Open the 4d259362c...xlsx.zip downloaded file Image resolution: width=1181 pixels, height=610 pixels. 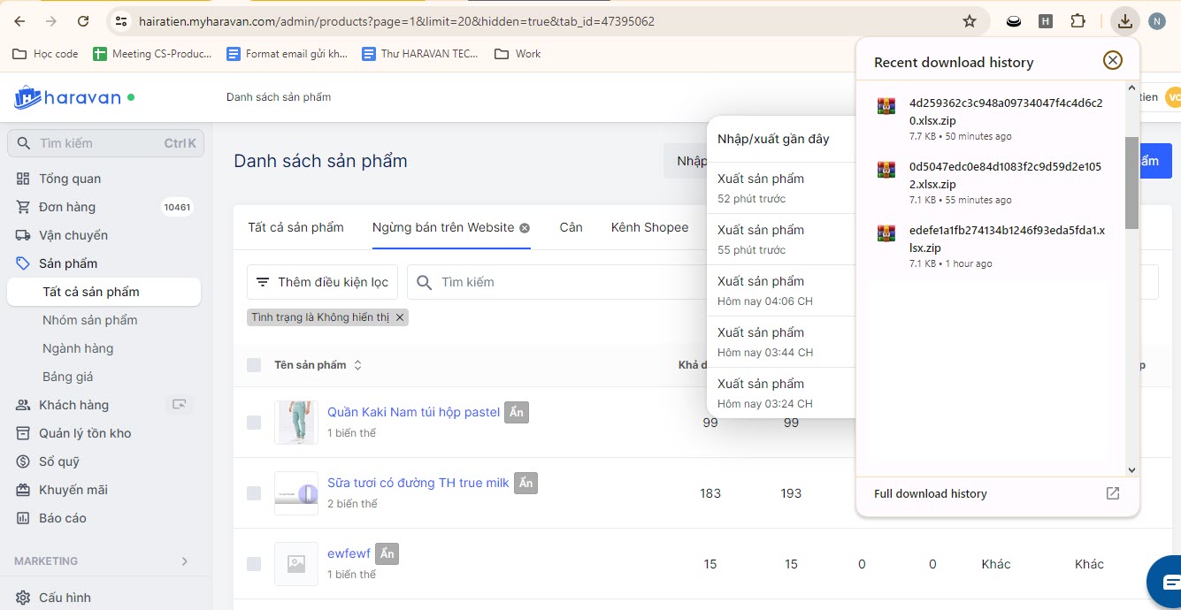coord(1006,111)
